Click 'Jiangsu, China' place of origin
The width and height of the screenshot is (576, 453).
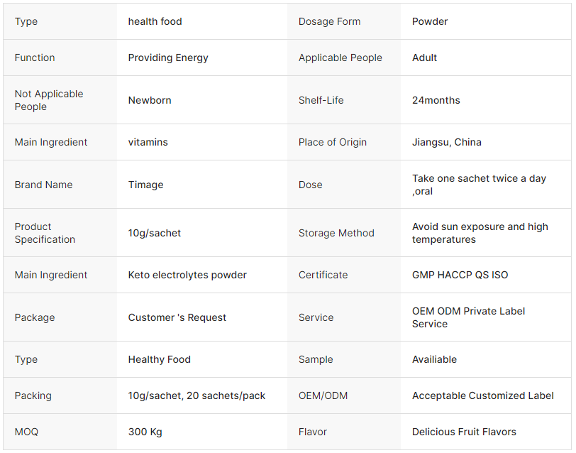point(446,142)
